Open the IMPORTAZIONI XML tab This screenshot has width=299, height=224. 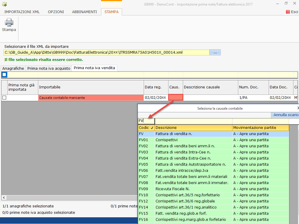click(22, 12)
